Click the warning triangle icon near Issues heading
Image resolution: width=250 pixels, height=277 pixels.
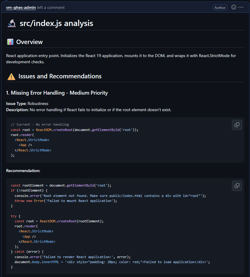11,76
